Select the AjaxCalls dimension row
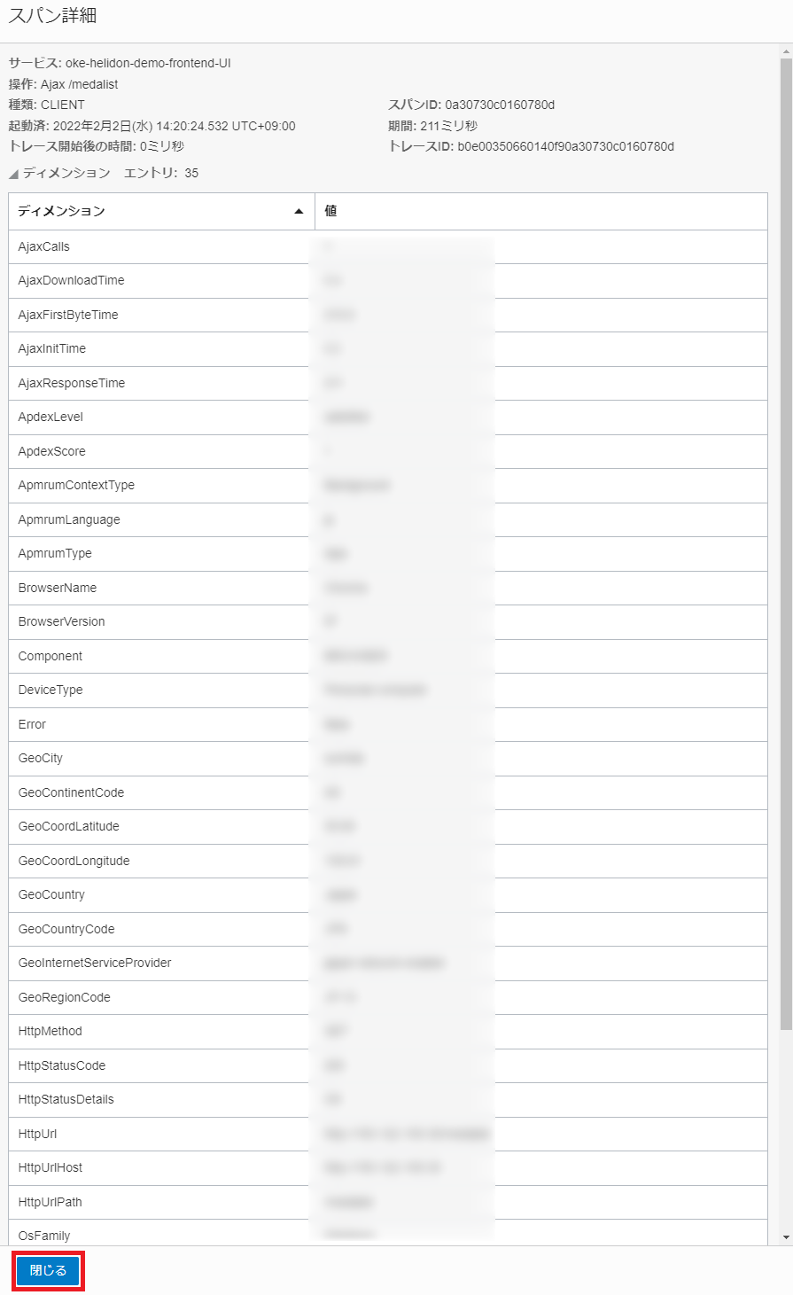The width and height of the screenshot is (793, 1295). point(44,246)
